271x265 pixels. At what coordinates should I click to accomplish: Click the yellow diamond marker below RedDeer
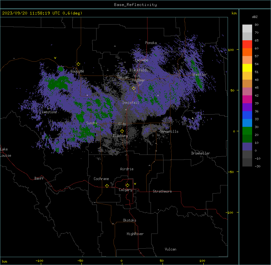(x=134, y=88)
